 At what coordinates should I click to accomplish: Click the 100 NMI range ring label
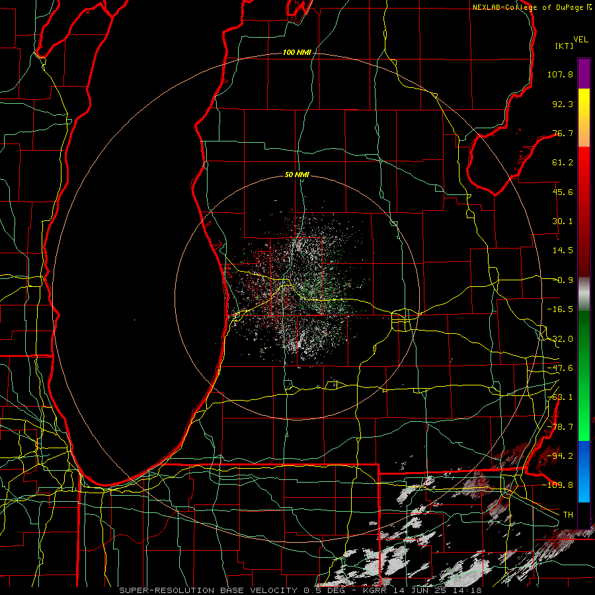(297, 52)
